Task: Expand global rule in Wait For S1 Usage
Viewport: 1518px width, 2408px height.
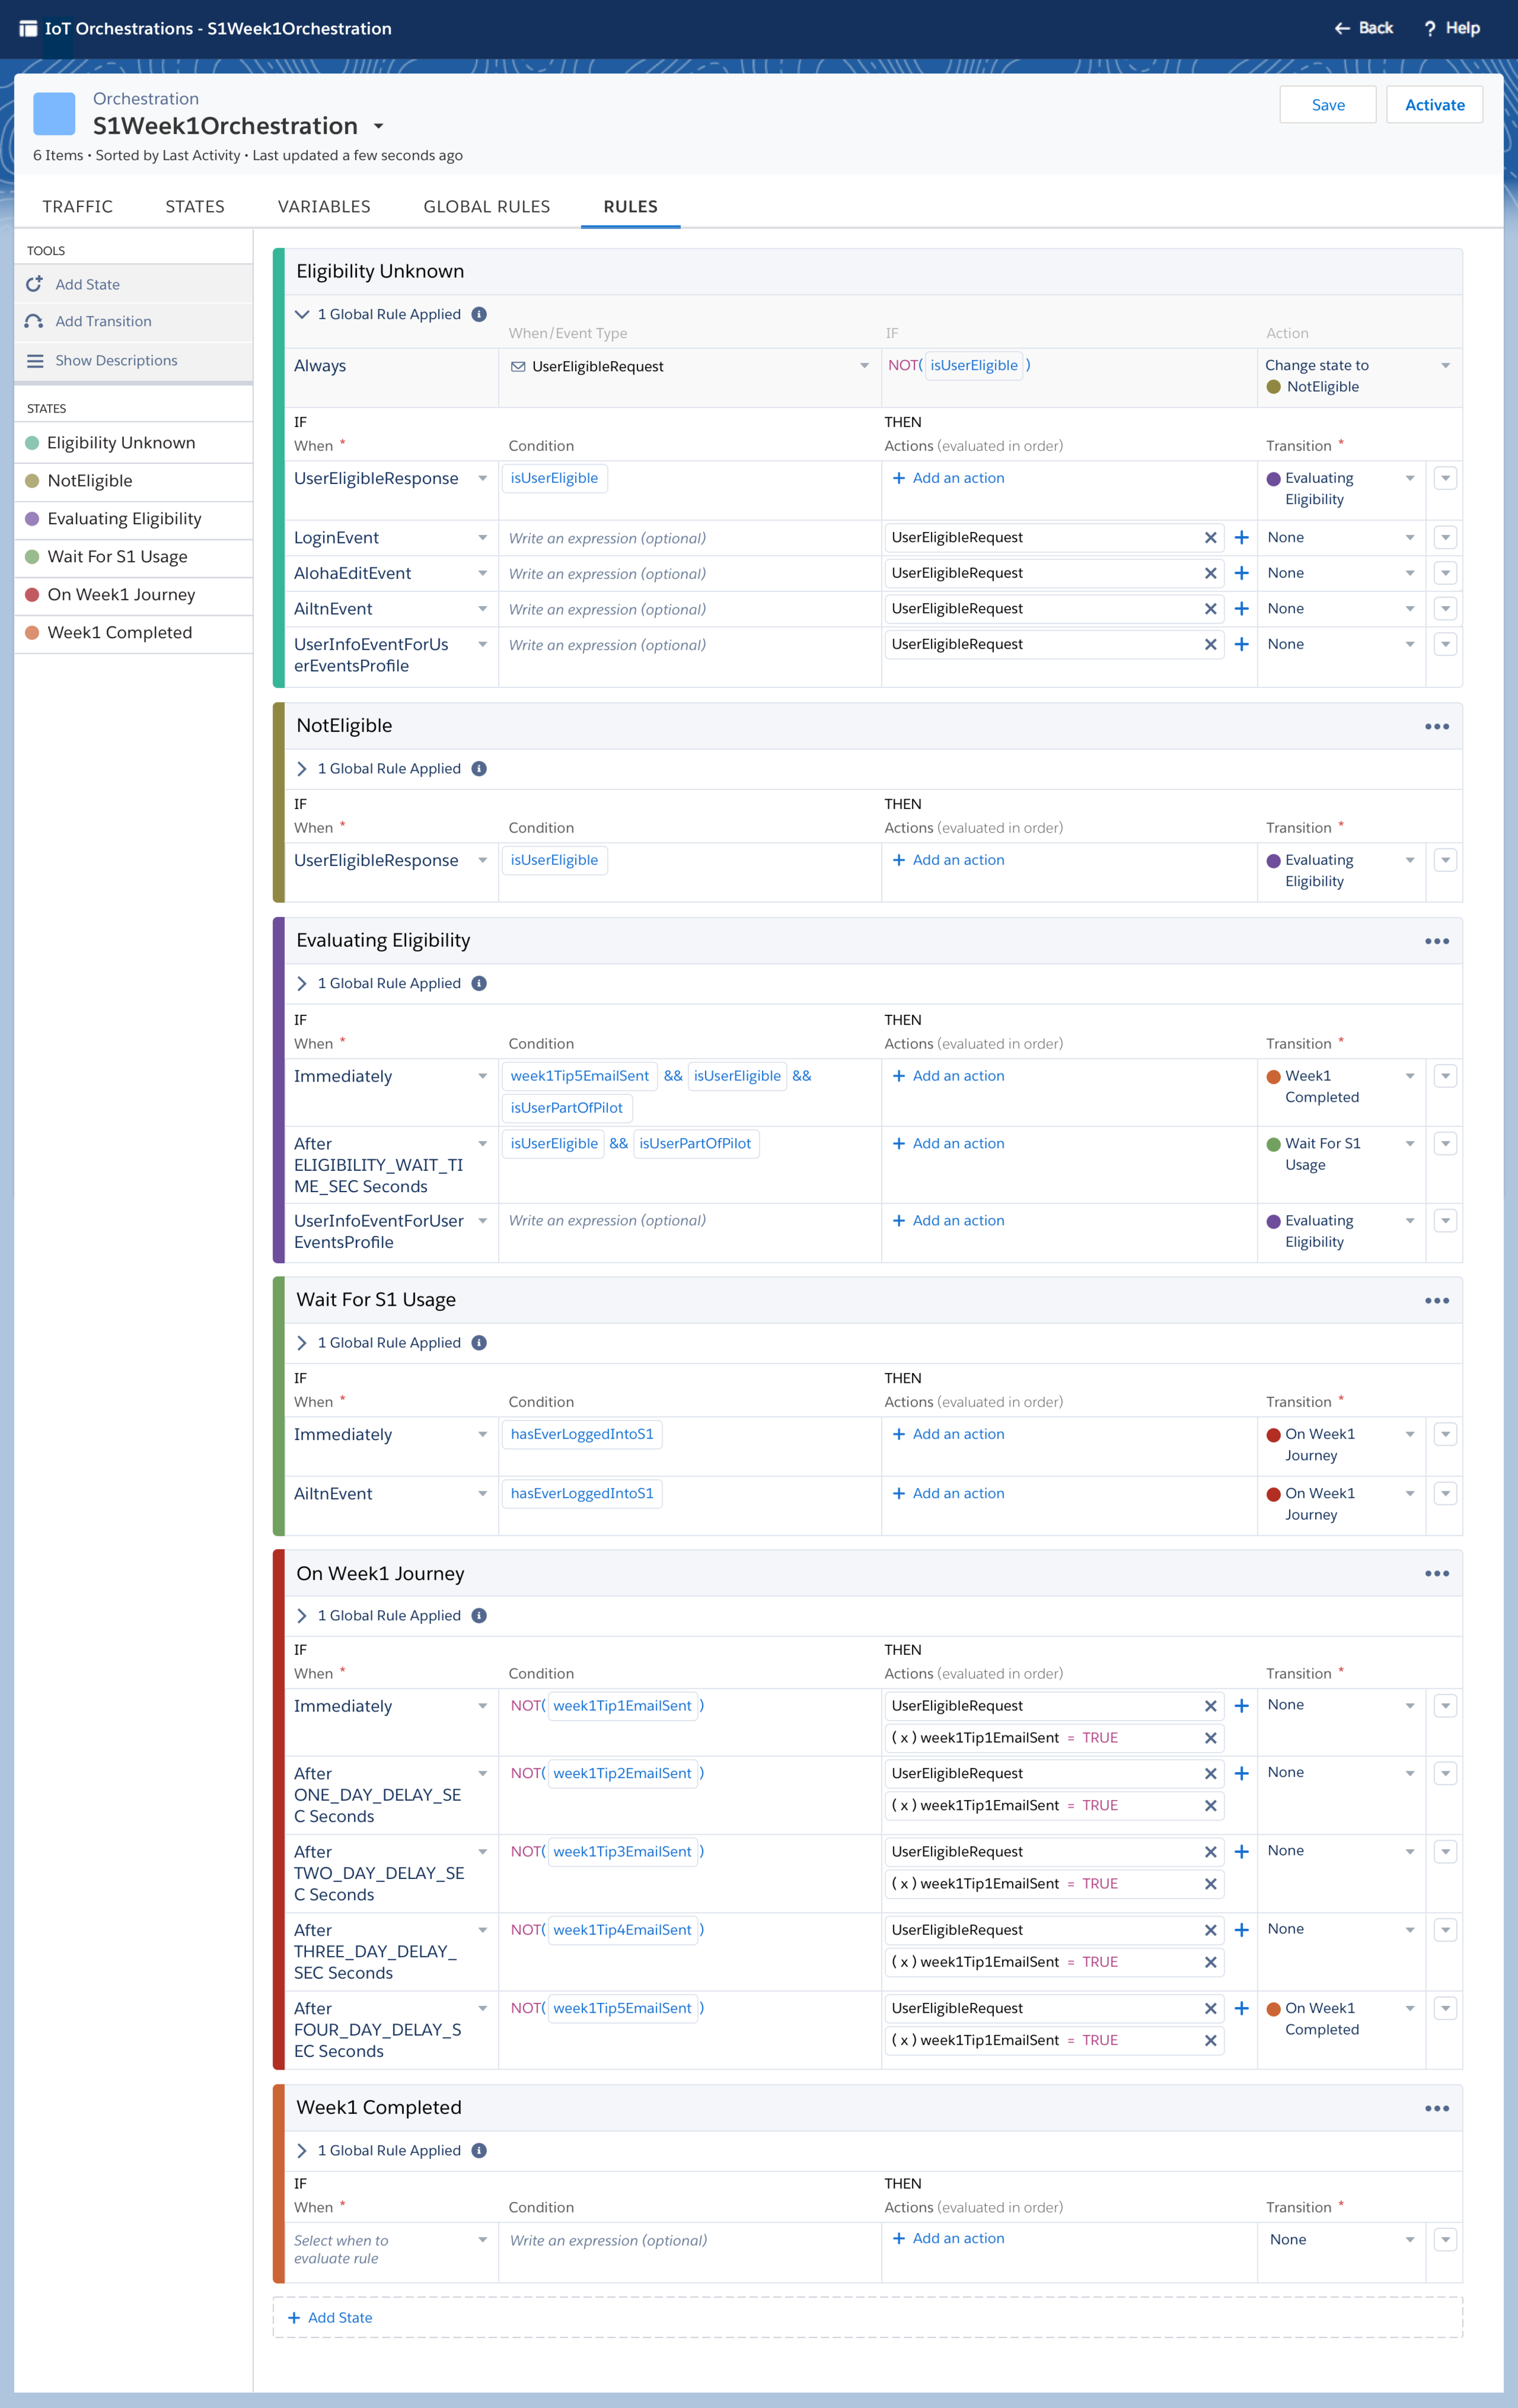Action: coord(302,1343)
